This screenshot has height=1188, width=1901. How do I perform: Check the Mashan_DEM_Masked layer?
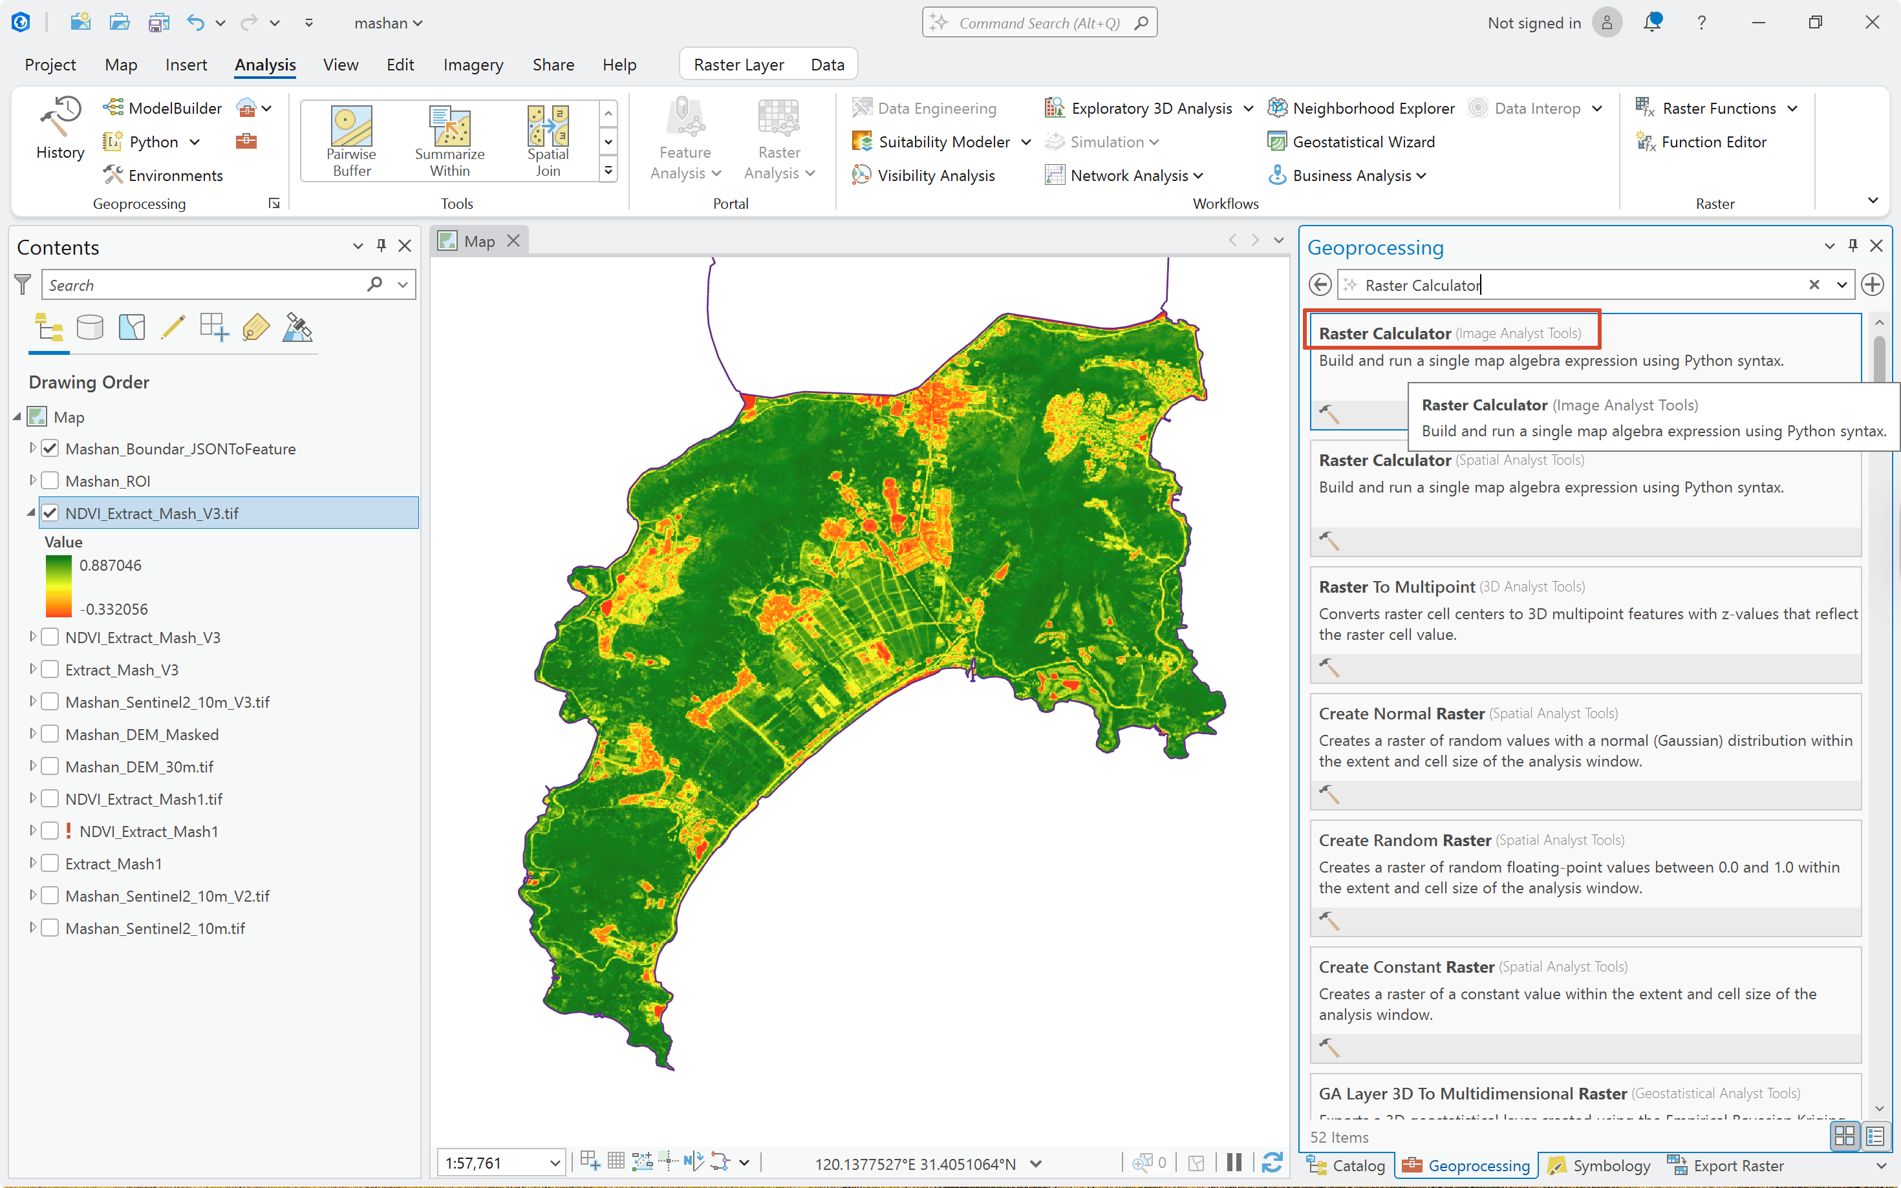[x=50, y=734]
